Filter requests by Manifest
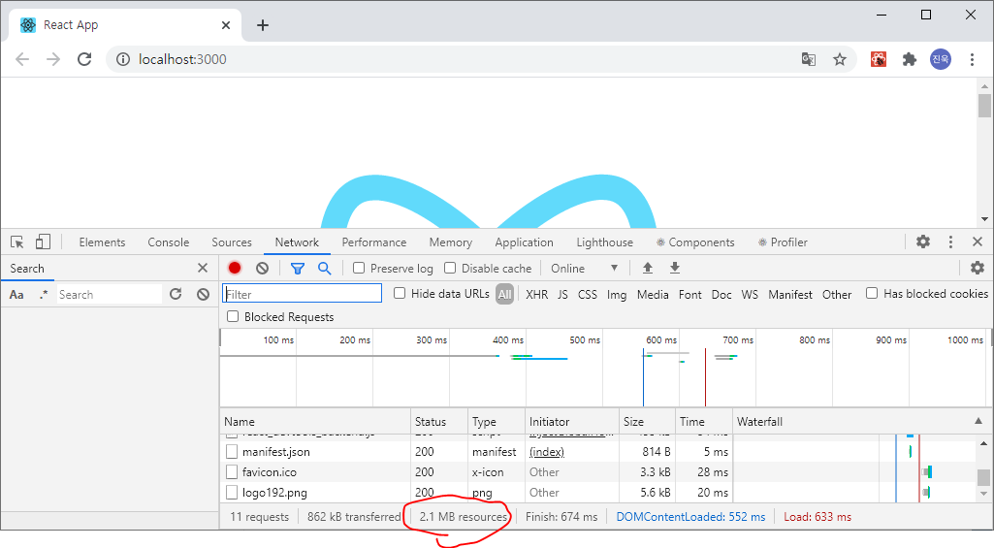The image size is (994, 548). 790,294
